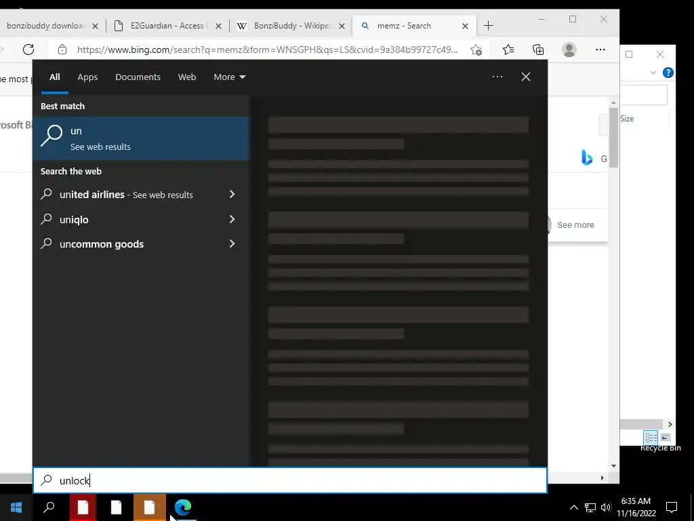Switch Explorer to Large icons view
This screenshot has width=694, height=521.
666,438
